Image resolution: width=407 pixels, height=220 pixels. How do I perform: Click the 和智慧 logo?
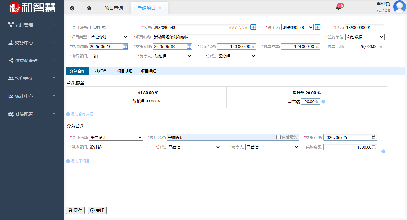(x=32, y=7)
